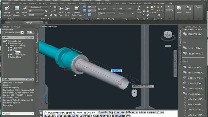Click the elevation rotate icon beside 12'-7 1/8"
Image resolution: width=208 pixels, height=117 pixels.
click(114, 9)
